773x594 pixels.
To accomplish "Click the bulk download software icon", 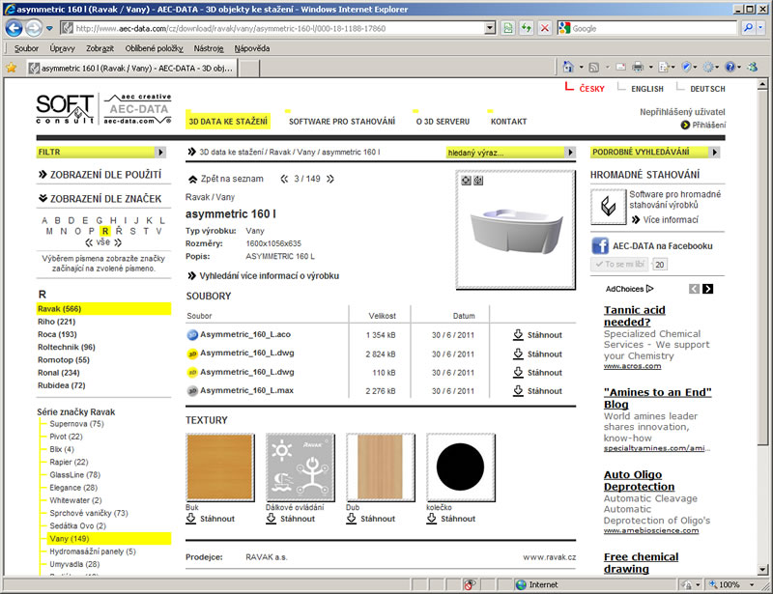I will click(x=608, y=205).
